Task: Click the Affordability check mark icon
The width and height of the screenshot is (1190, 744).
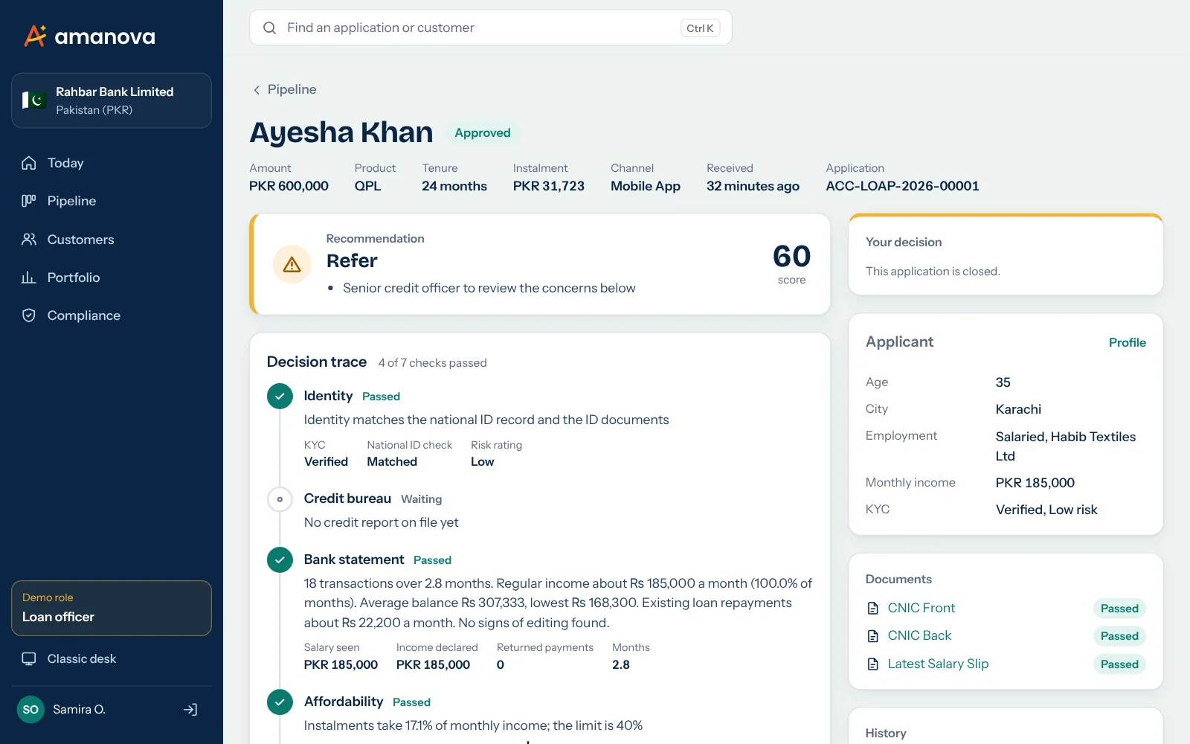Action: [280, 702]
